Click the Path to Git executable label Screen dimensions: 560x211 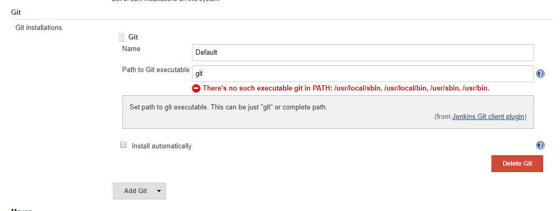pos(156,70)
